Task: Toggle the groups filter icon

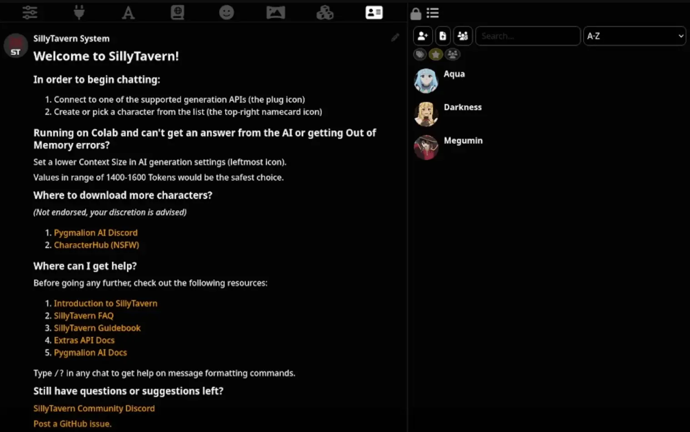Action: (x=452, y=55)
